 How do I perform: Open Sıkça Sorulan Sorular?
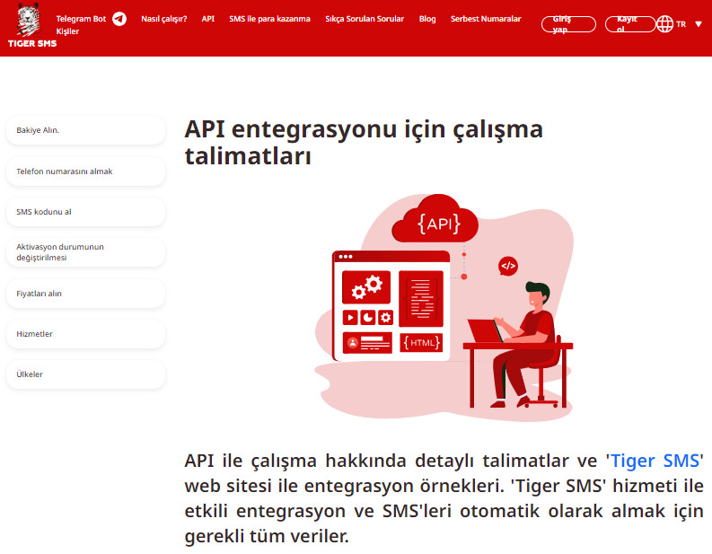pos(365,19)
